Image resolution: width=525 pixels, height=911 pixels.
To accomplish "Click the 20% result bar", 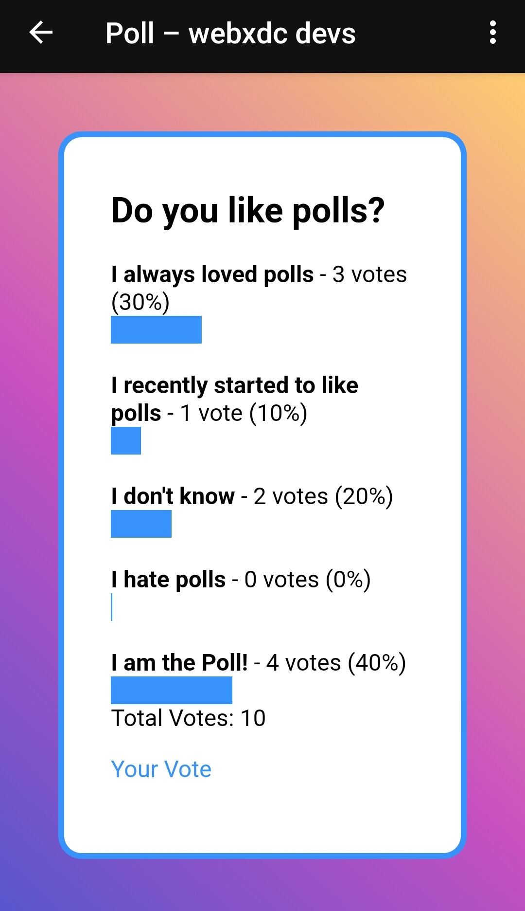I will click(x=141, y=524).
